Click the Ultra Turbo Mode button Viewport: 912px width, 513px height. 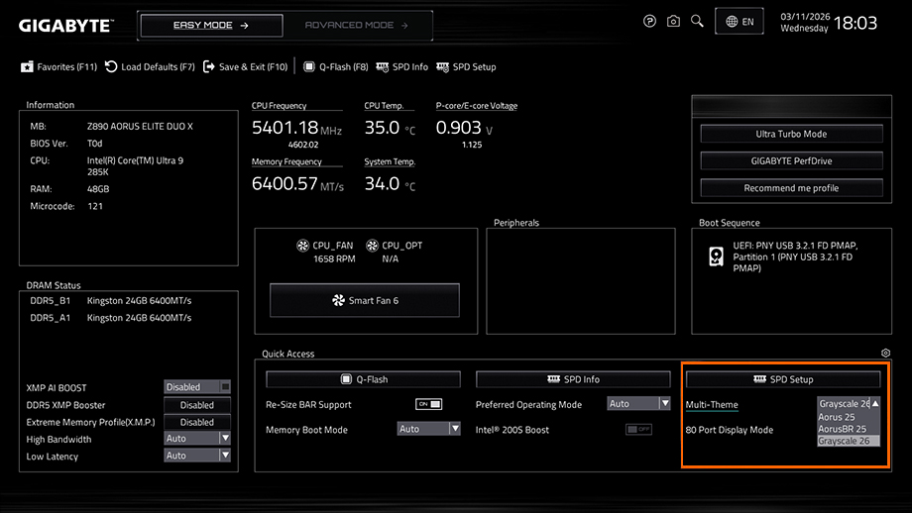coord(790,134)
